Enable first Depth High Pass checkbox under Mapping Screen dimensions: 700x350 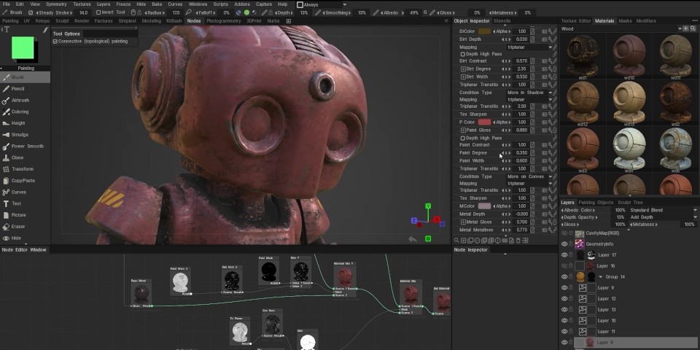coord(462,54)
